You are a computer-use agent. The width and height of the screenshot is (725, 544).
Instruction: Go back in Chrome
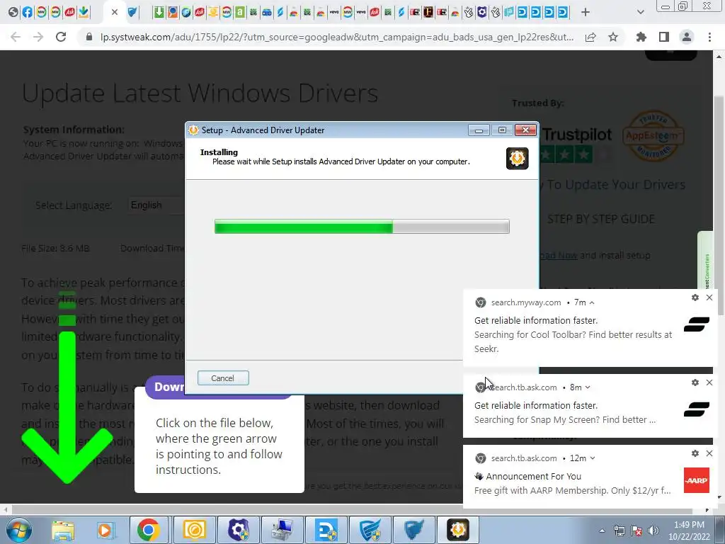pos(16,37)
